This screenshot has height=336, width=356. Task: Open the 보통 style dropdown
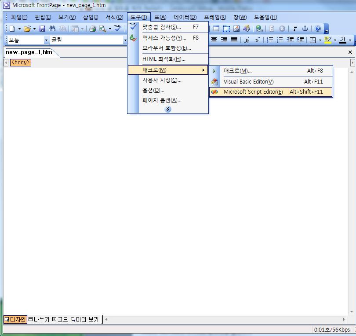tap(46, 40)
